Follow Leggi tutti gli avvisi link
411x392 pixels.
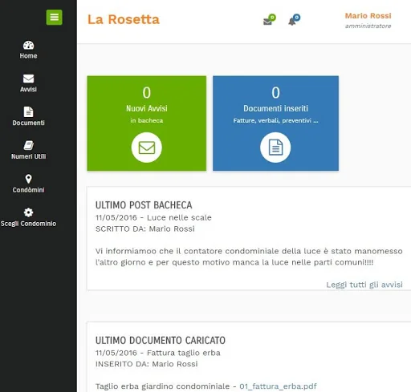(364, 285)
